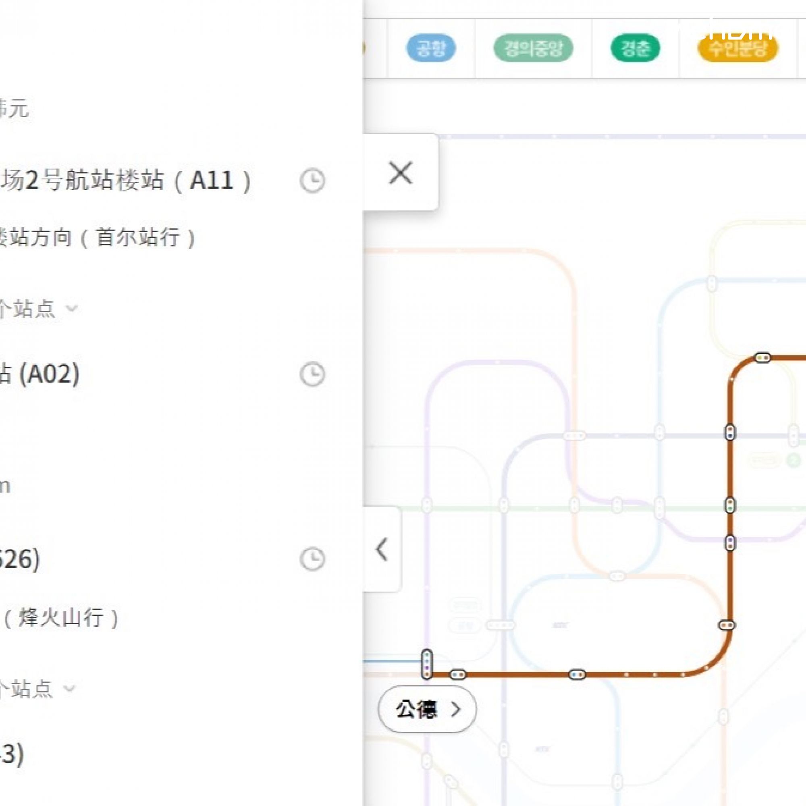806x806 pixels.
Task: Open the 公德 station details chevron
Action: (455, 709)
